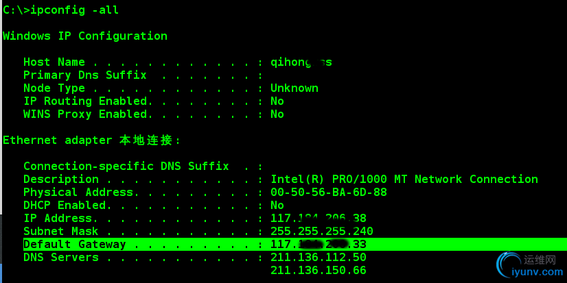This screenshot has width=567, height=283.
Task: Click the Host Name value qihong
Action: pos(301,62)
